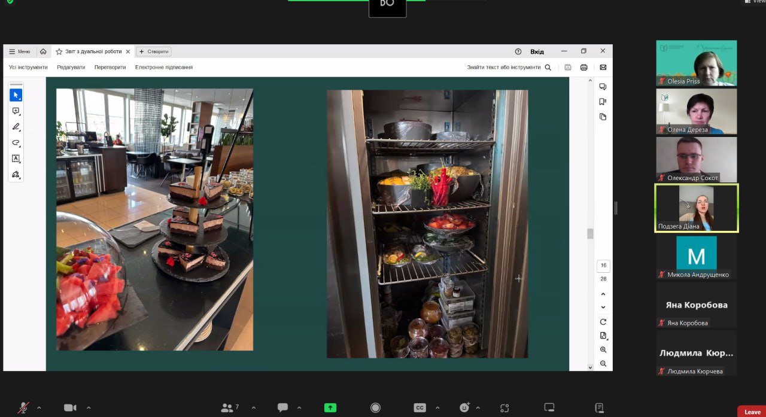This screenshot has width=766, height=417.
Task: Unmute the Zoom microphone
Action: pos(23,408)
